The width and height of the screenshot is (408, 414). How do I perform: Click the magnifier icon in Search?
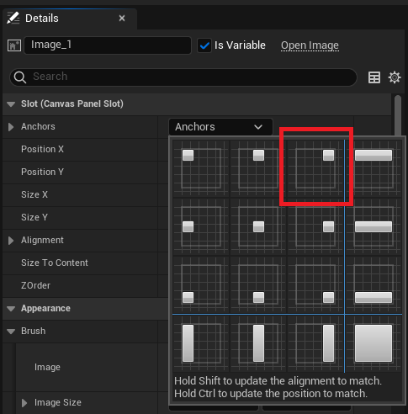point(20,77)
